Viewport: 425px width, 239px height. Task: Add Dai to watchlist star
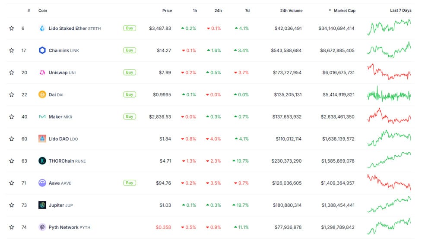click(11, 95)
